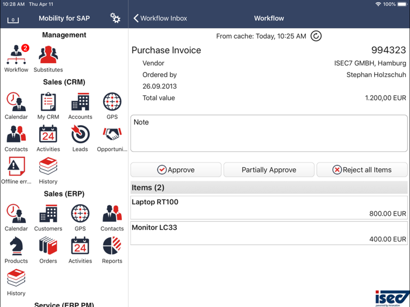Open the Products chess knight icon

click(16, 246)
